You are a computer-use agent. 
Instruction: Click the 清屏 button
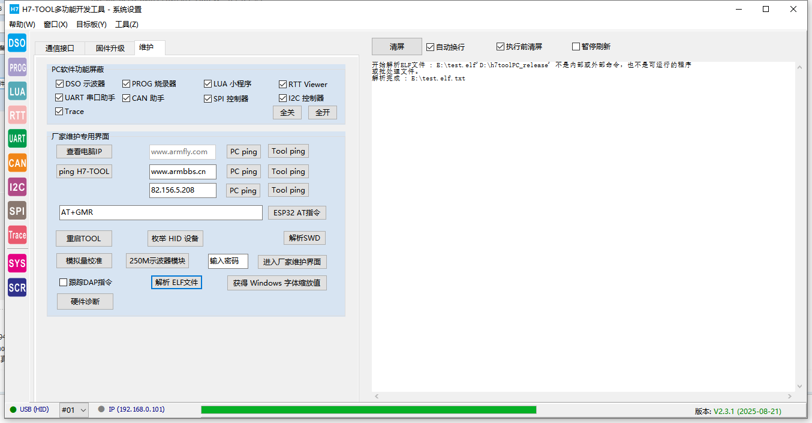(397, 46)
